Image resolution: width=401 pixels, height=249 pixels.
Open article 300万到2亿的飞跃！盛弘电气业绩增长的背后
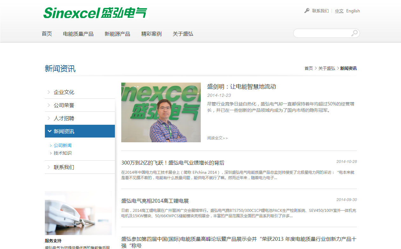tap(173, 163)
